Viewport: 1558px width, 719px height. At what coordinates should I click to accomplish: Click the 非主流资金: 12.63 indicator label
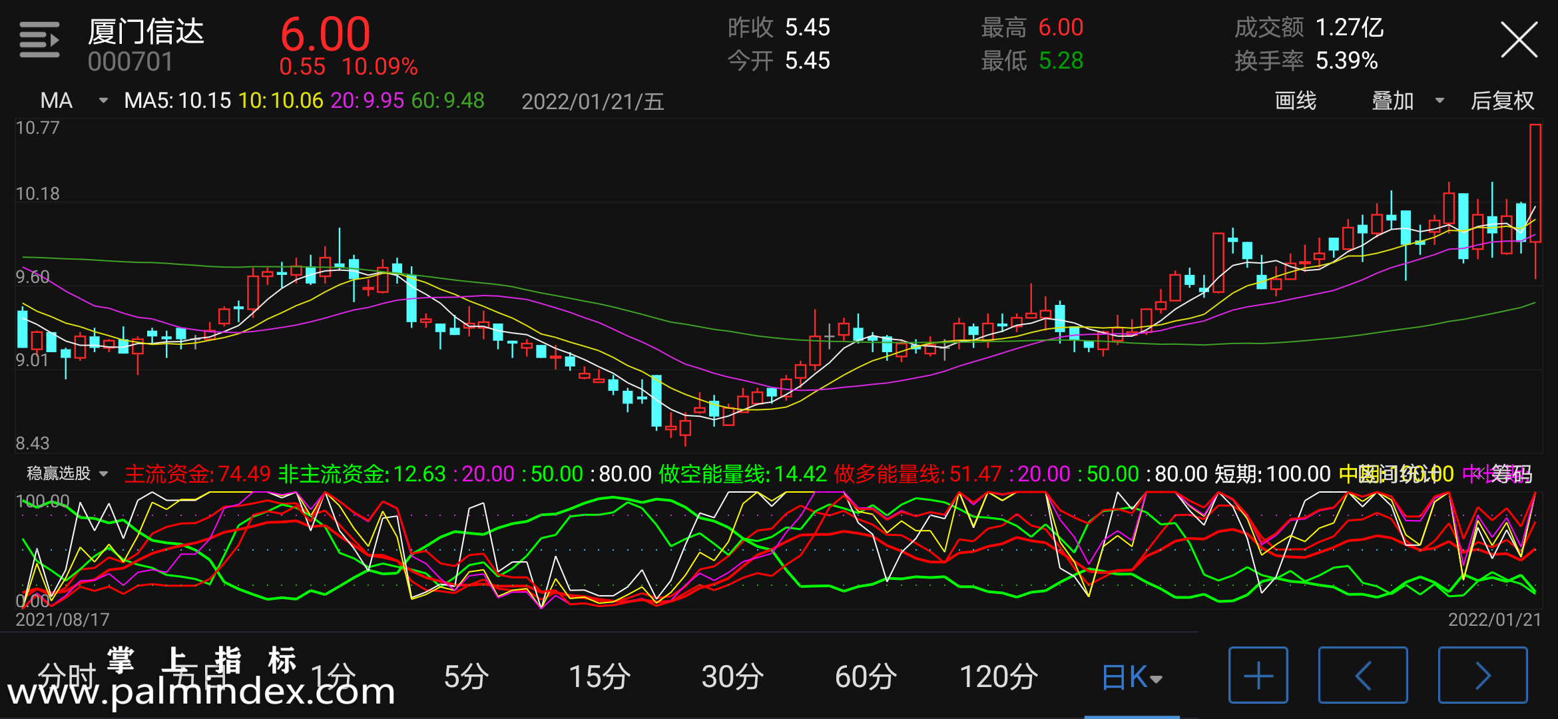(x=362, y=474)
